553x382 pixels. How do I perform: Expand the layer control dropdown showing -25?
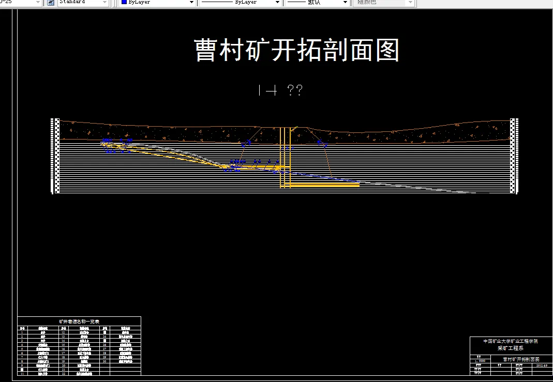(x=38, y=2)
